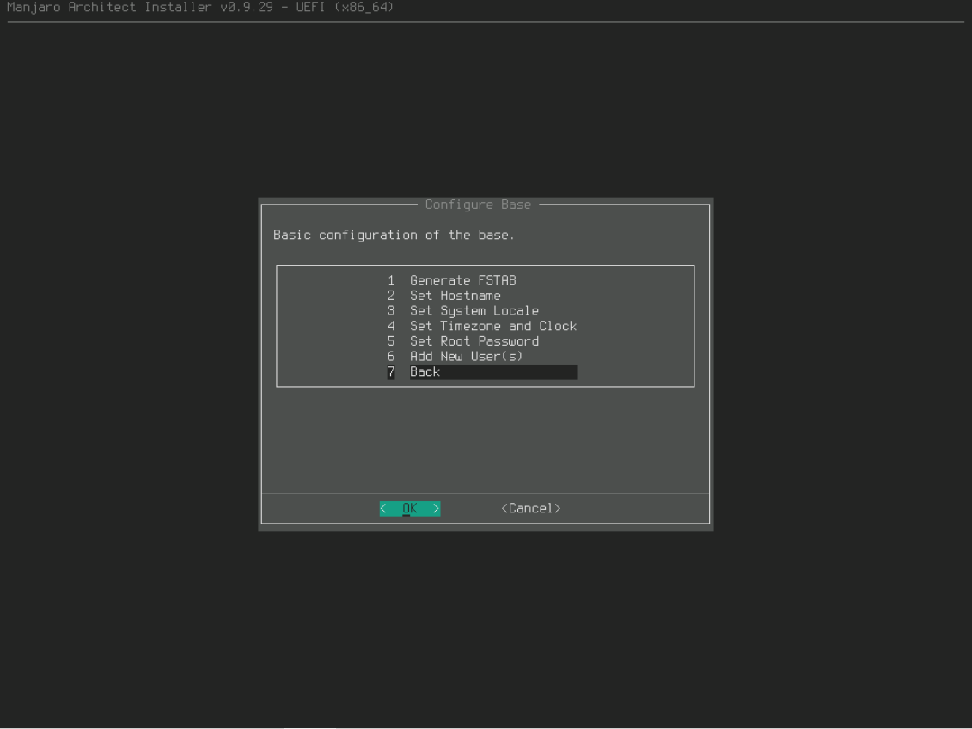Click number 3 beside Set System Locale
The height and width of the screenshot is (729, 972).
click(391, 311)
